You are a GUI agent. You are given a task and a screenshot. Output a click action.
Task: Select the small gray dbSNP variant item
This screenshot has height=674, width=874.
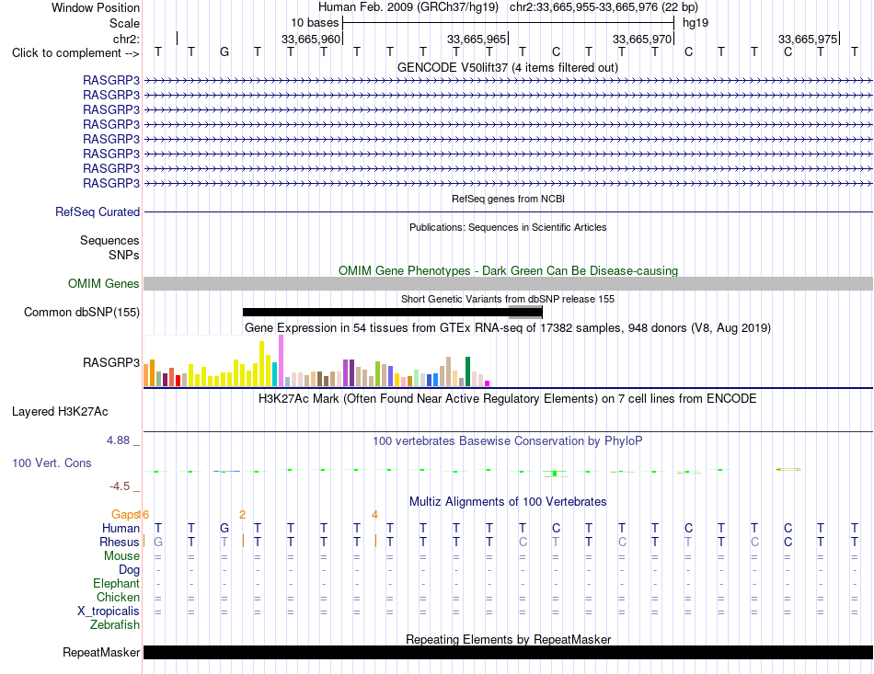pyautogui.click(x=525, y=312)
